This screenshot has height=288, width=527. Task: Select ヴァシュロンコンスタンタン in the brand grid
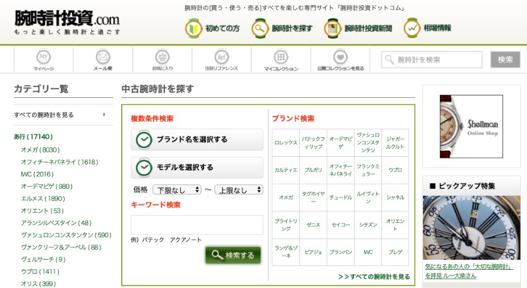click(x=368, y=143)
